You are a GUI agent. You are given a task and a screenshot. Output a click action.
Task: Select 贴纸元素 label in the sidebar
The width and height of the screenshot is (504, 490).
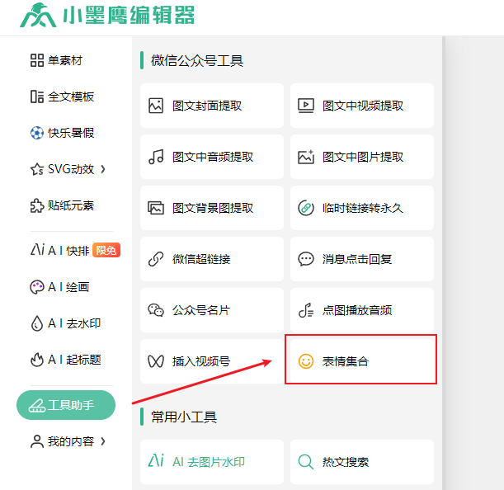coord(71,205)
